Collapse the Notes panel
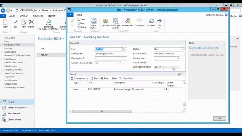This screenshot has width=242, height=136. (223, 43)
